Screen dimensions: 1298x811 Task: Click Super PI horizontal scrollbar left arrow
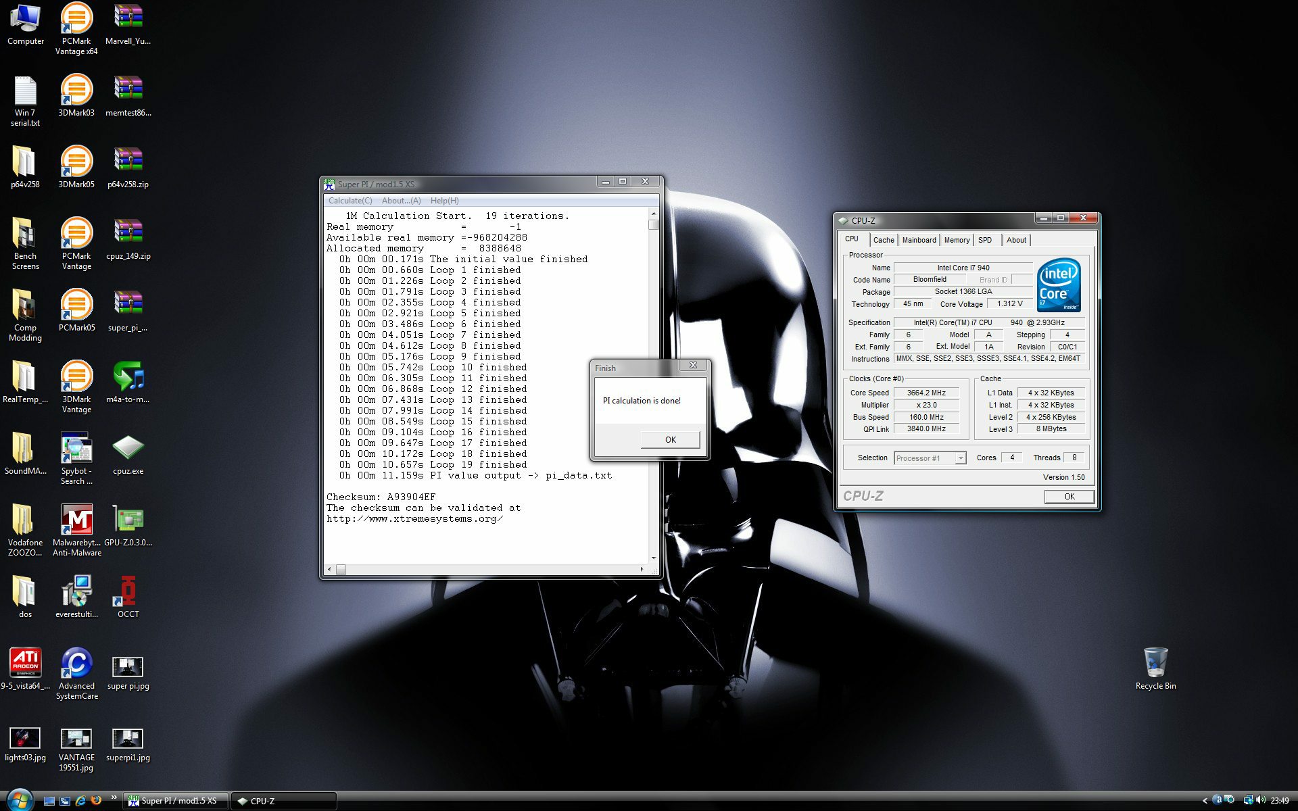329,569
